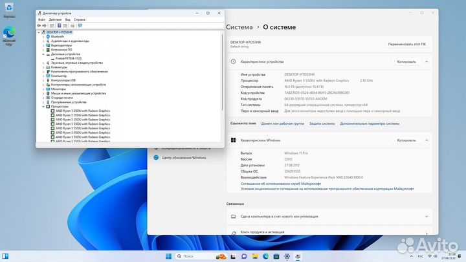
Task: Switch input language РУС in tray
Action: pyautogui.click(x=420, y=256)
